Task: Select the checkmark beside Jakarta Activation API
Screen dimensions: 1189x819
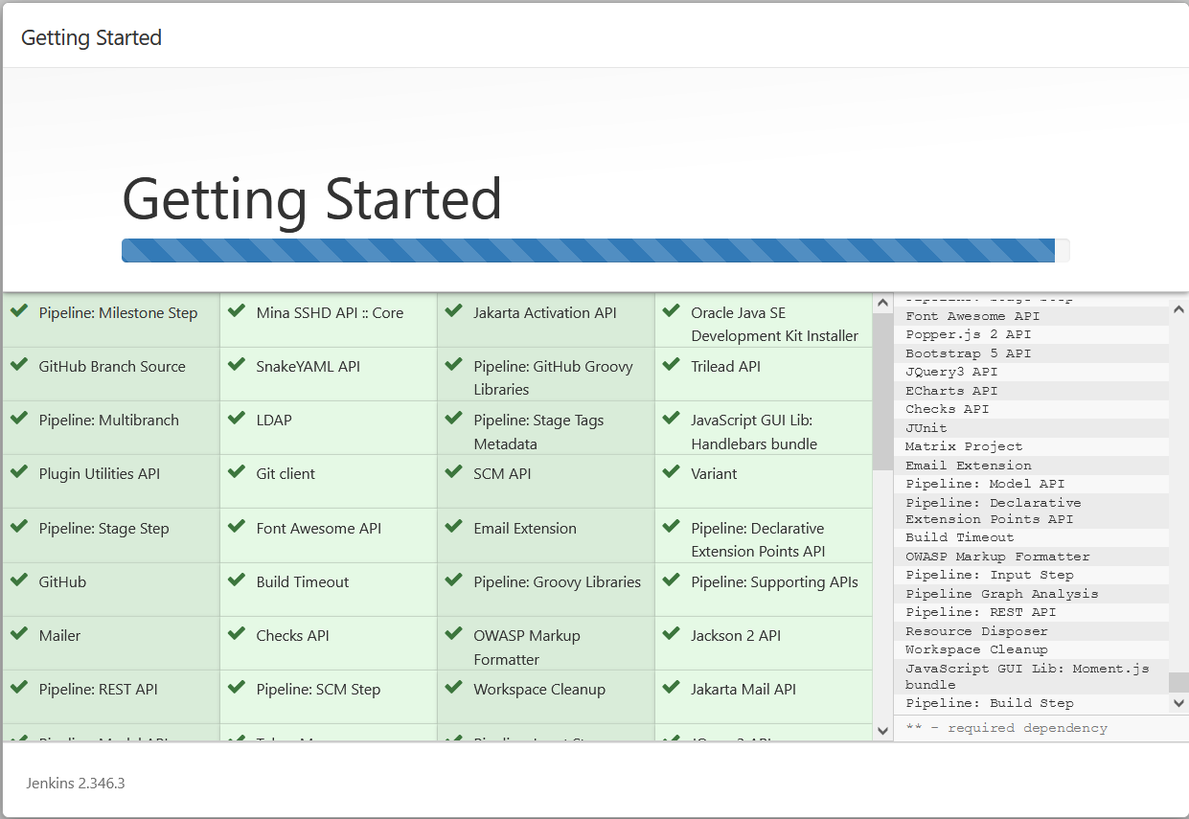Action: click(x=454, y=310)
